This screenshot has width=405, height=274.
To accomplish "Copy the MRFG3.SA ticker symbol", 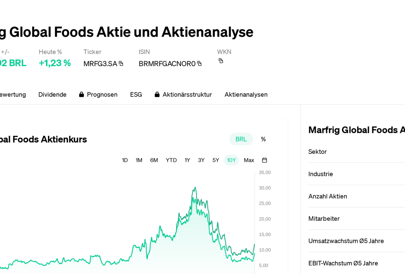I will pos(121,63).
